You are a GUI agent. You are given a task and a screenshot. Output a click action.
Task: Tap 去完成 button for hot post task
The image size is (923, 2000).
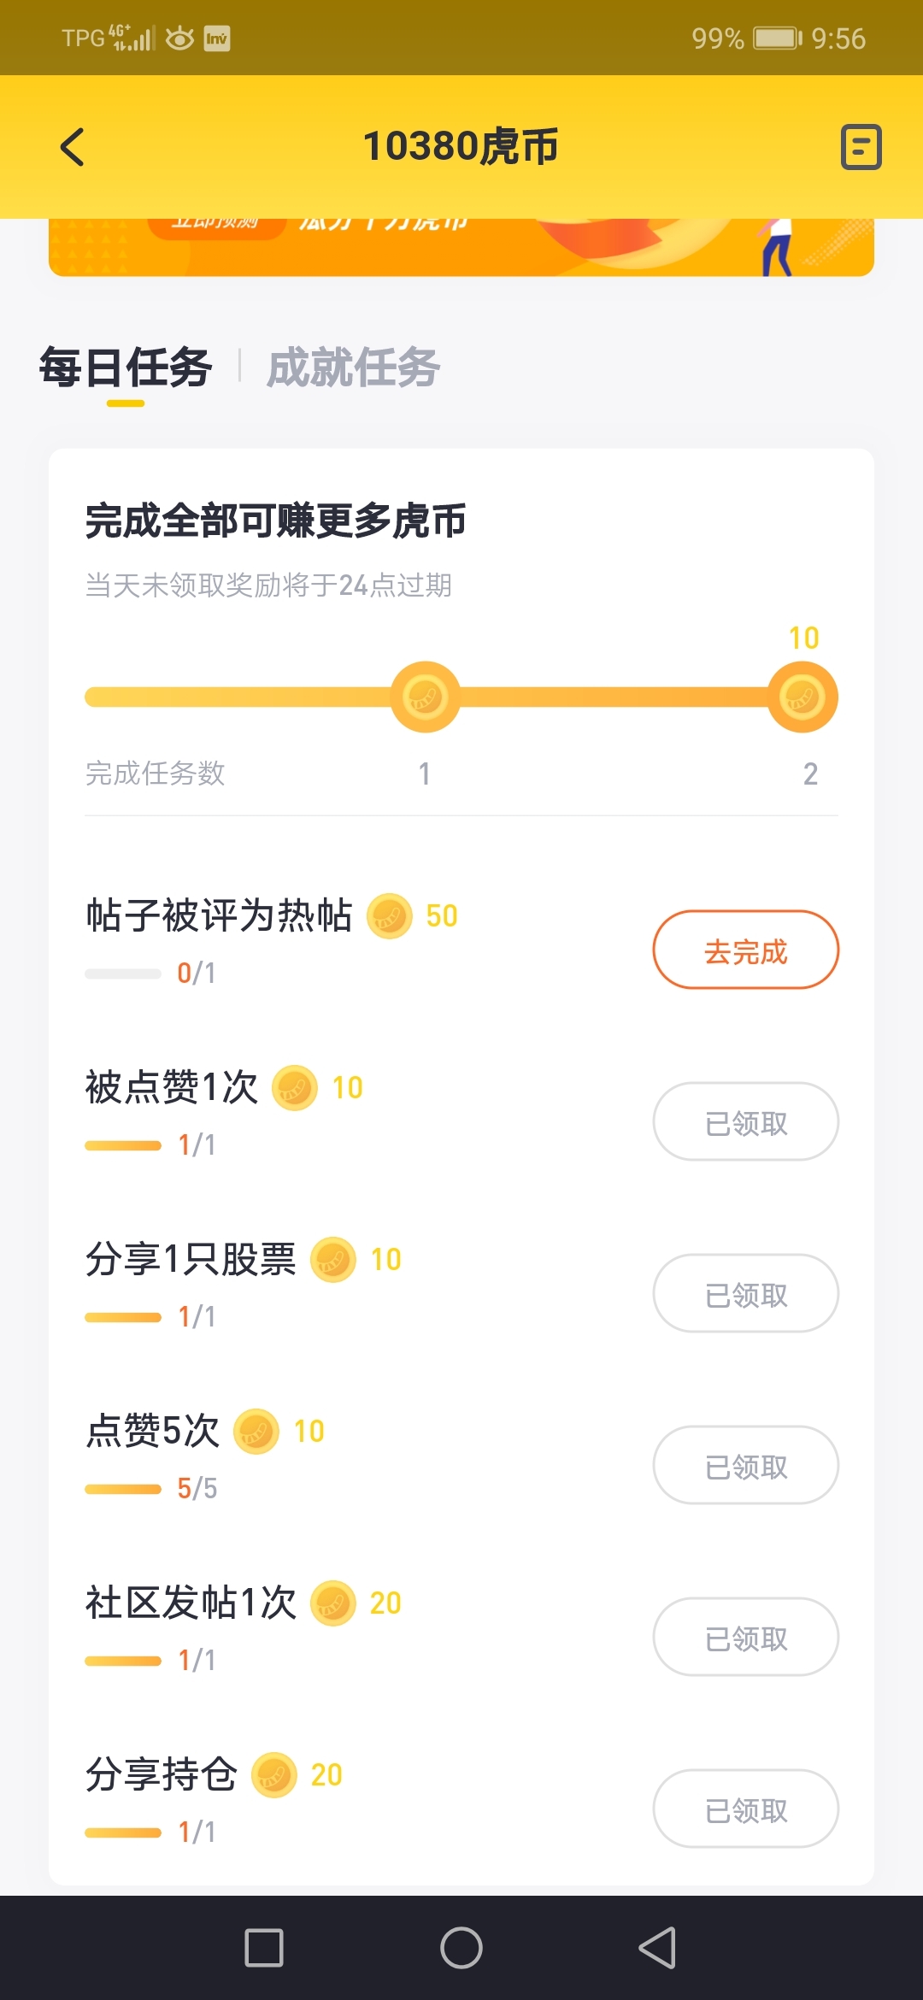point(745,950)
